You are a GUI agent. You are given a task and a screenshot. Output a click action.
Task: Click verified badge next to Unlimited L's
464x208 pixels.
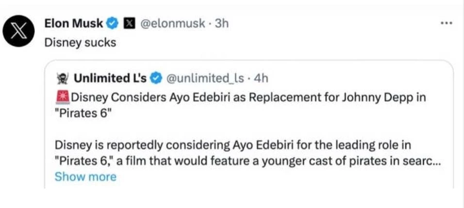[x=156, y=78]
